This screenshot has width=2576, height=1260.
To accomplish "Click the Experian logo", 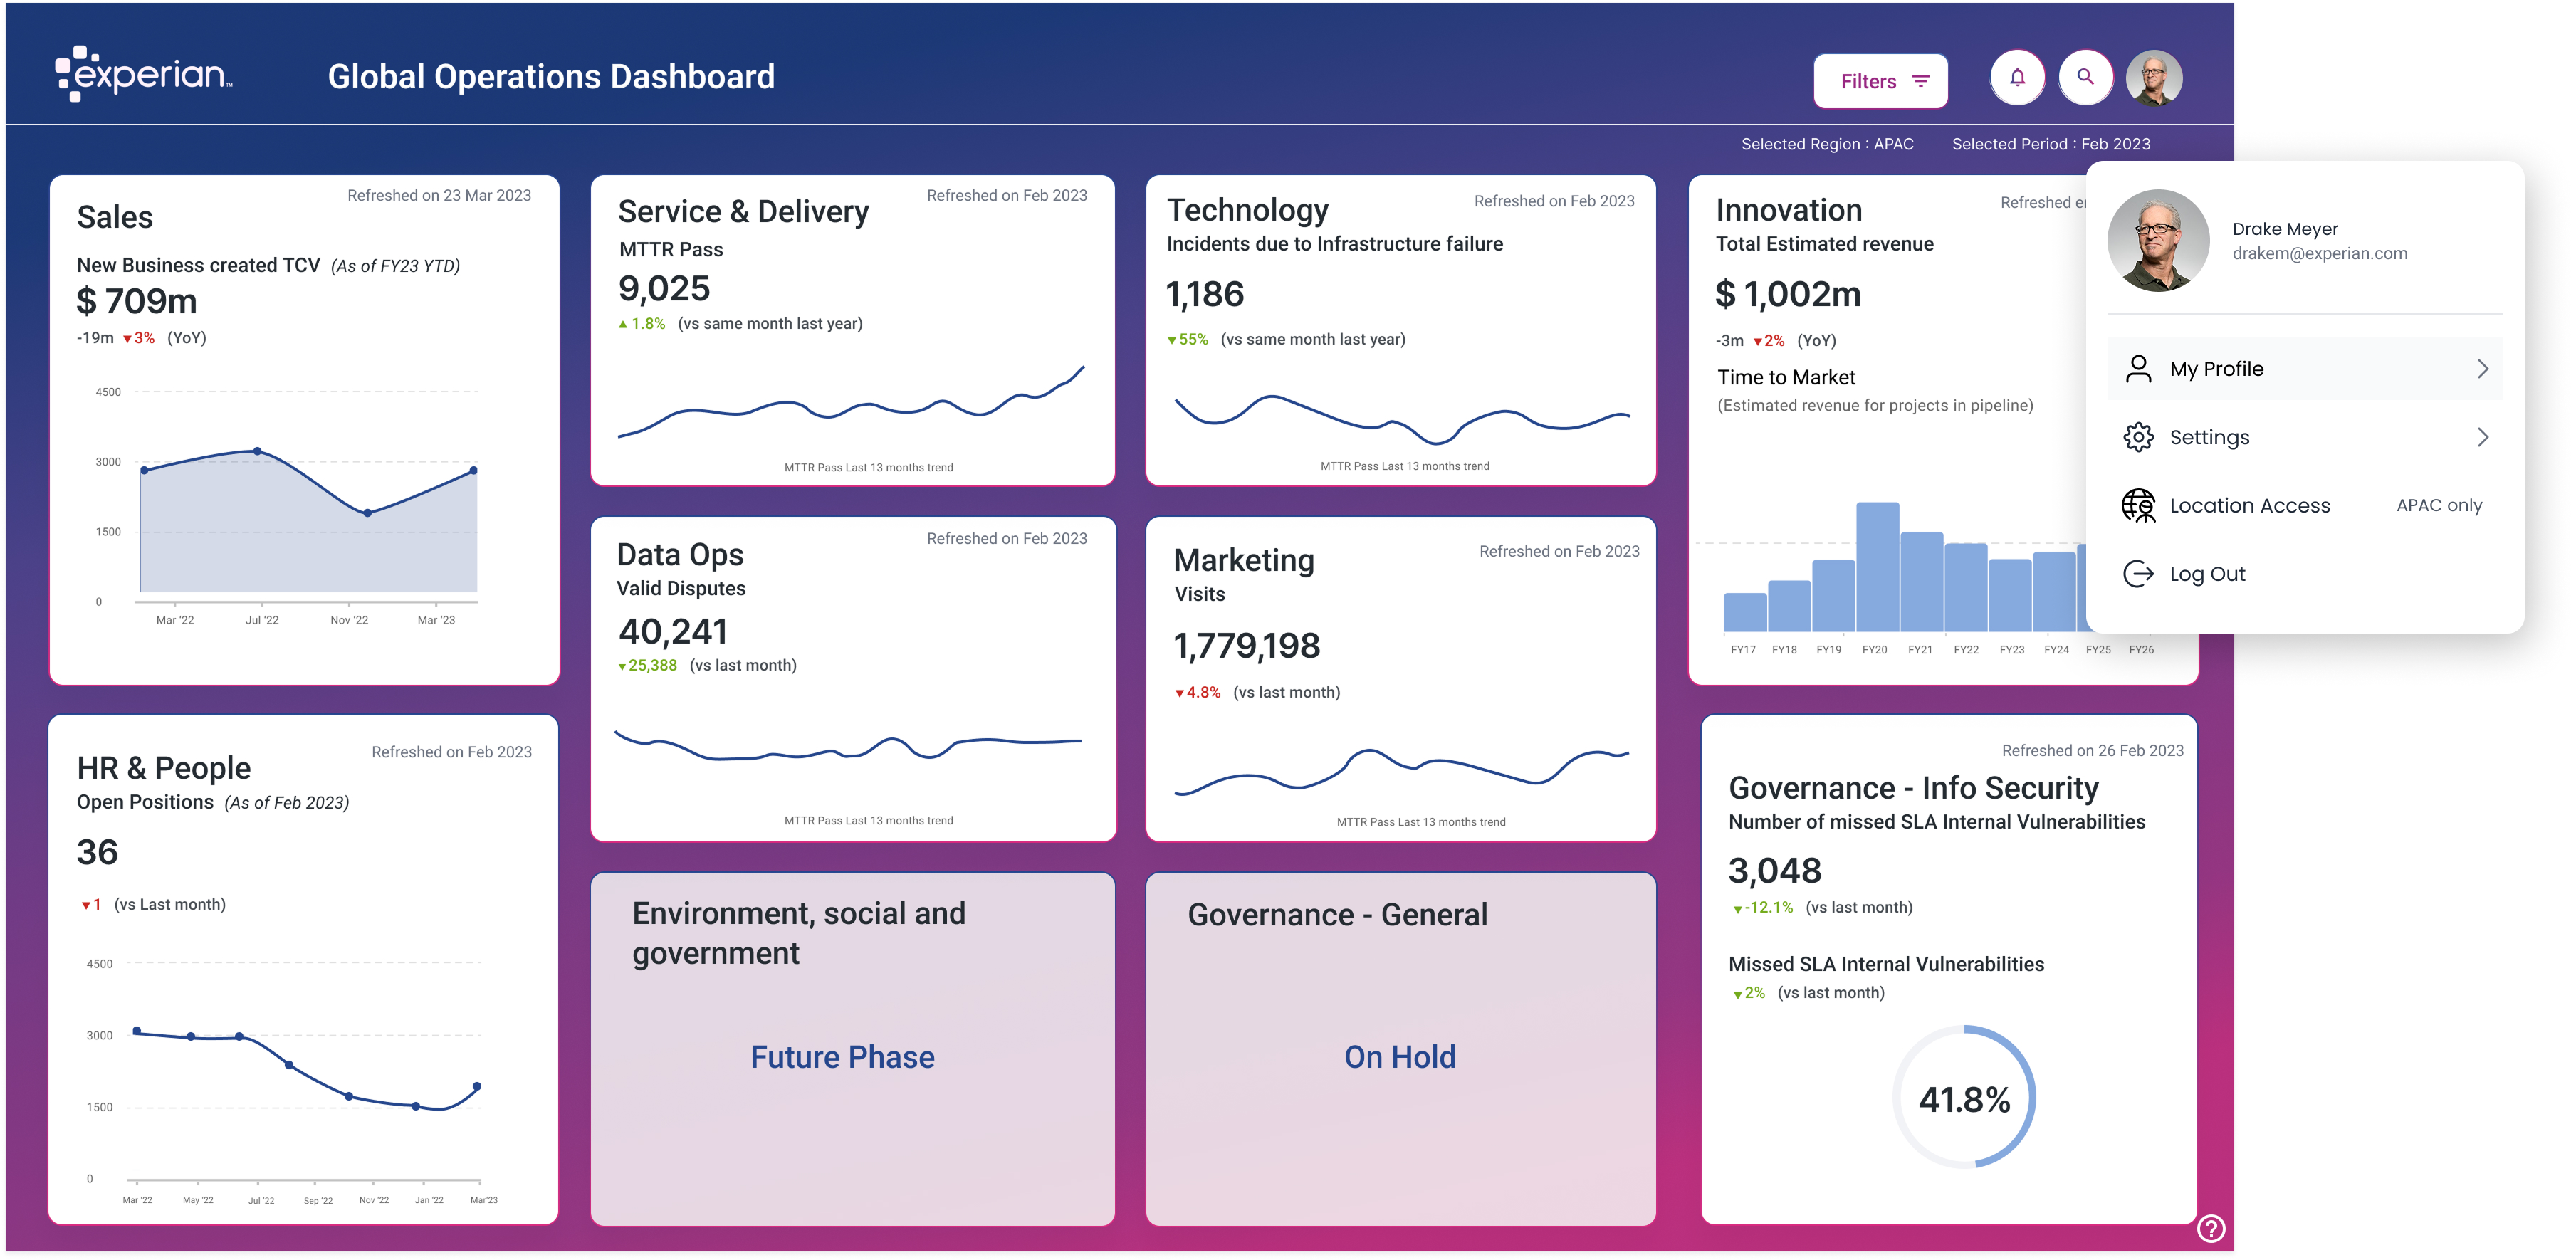I will (143, 74).
